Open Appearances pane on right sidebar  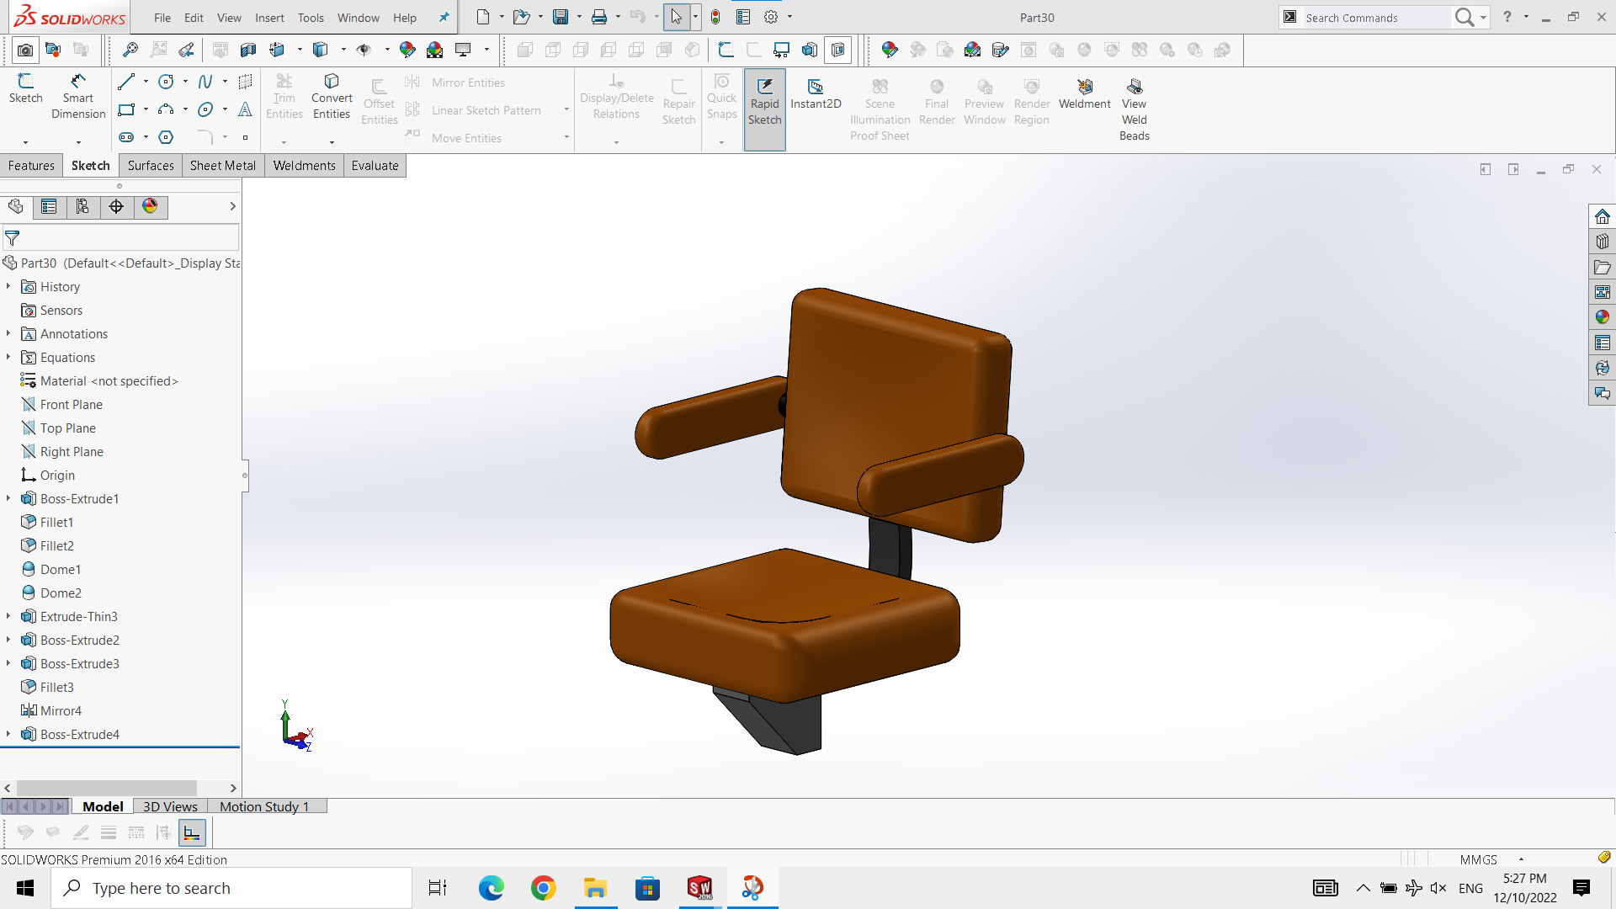tap(1602, 317)
